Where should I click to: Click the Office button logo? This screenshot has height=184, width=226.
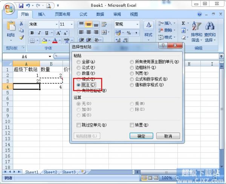9,8
